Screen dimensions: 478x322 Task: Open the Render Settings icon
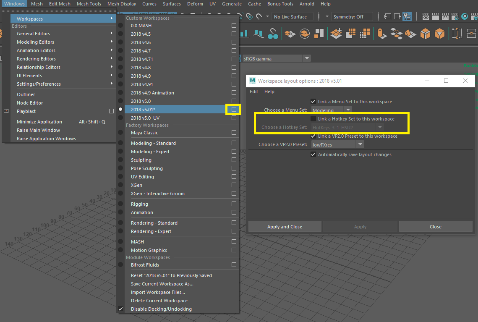[455, 16]
